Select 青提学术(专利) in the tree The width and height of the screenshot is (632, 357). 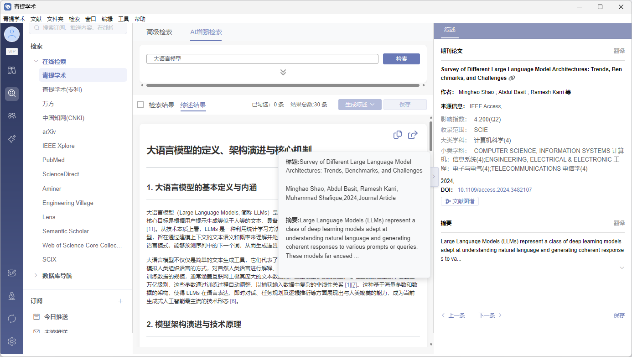coord(62,89)
